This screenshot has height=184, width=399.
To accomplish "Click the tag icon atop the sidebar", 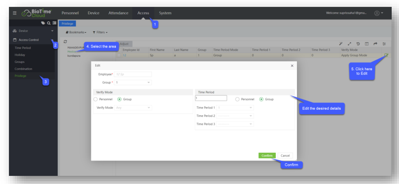I will (44, 23).
